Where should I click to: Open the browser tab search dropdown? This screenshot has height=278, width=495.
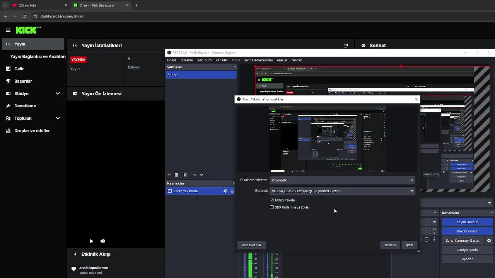tap(5, 5)
